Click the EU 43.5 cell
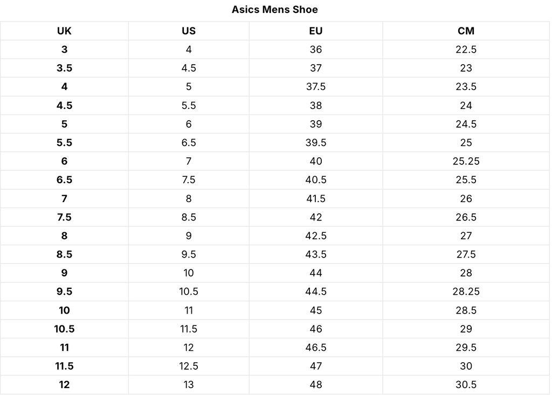This screenshot has height=395, width=552. click(x=316, y=254)
